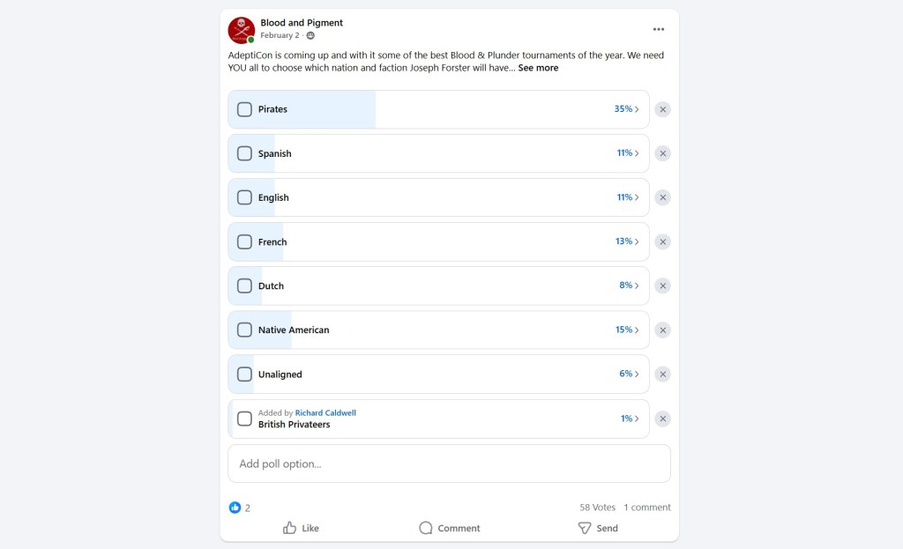Open the post options three-dot menu
The width and height of the screenshot is (903, 549).
tap(658, 29)
